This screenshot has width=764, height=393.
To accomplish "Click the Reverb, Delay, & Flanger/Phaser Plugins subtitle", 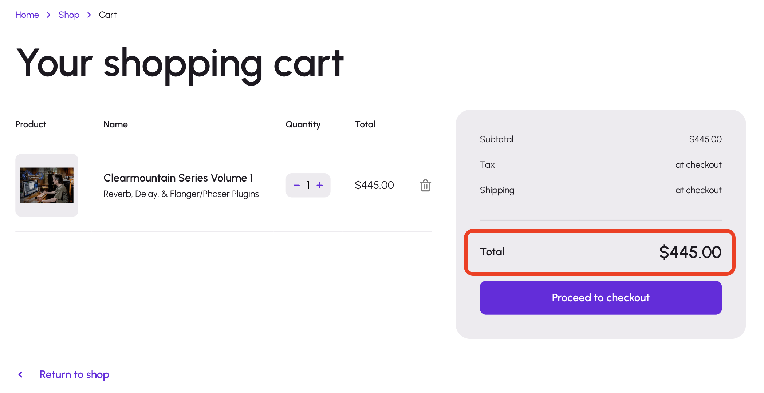I will [x=181, y=194].
